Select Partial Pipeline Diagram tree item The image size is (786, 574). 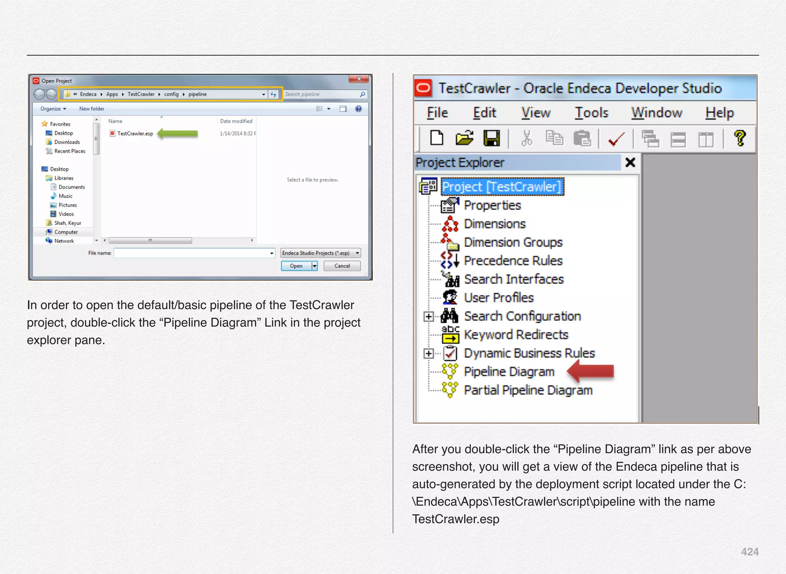(528, 390)
